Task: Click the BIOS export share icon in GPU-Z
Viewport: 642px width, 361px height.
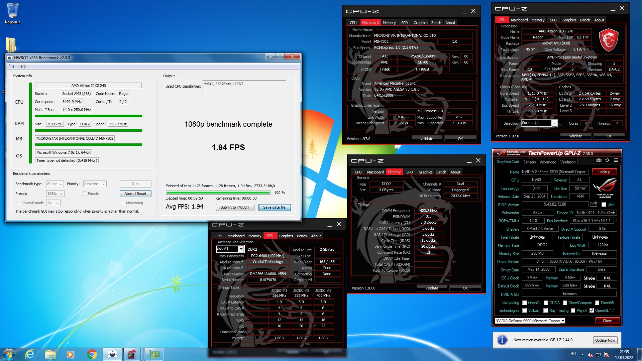Action: (x=594, y=204)
